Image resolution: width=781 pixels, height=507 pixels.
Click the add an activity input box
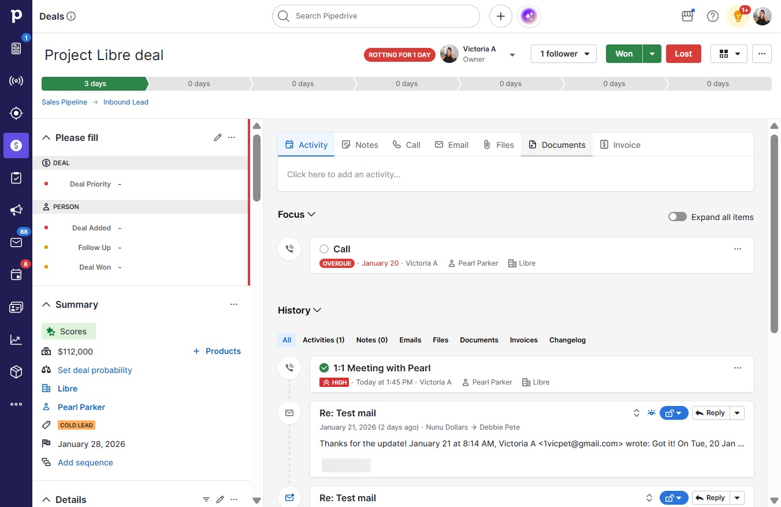516,174
